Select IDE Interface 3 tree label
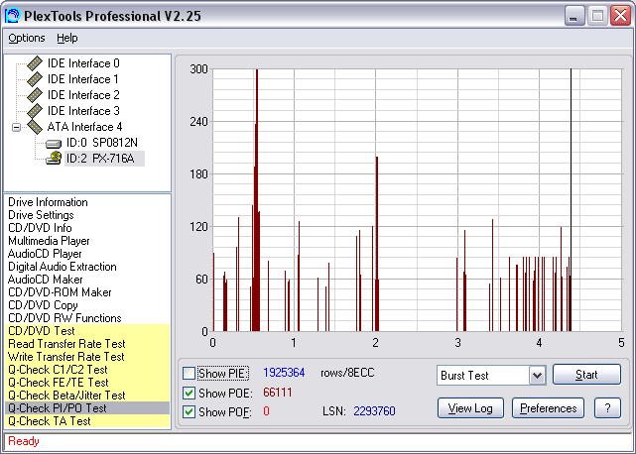The width and height of the screenshot is (636, 454). (x=83, y=111)
